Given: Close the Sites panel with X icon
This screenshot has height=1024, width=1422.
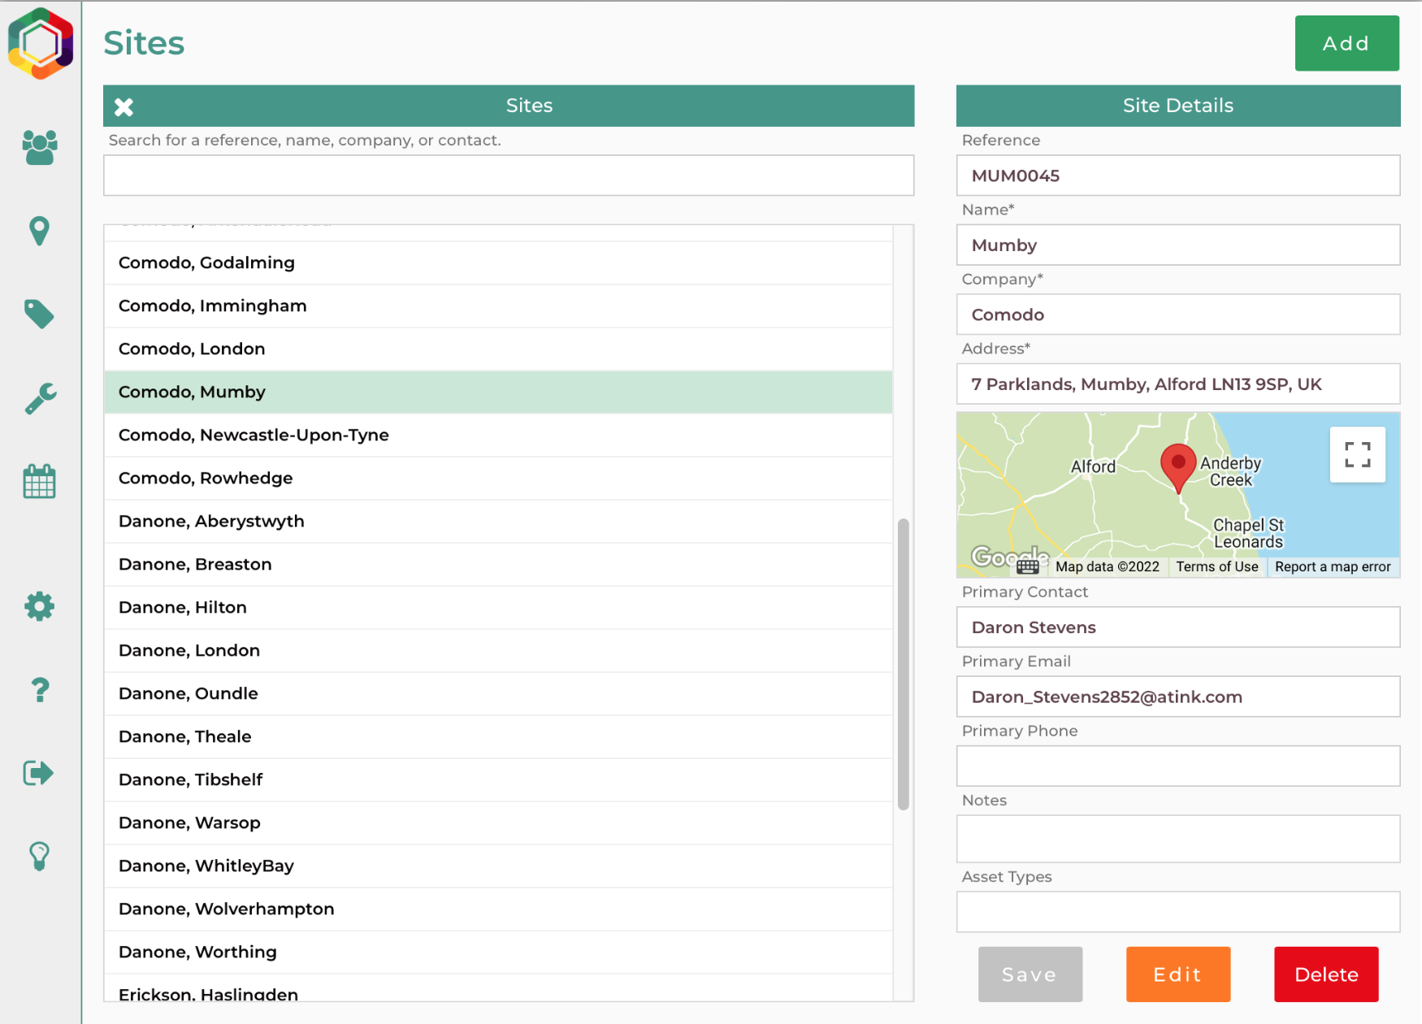Looking at the screenshot, I should 124,106.
